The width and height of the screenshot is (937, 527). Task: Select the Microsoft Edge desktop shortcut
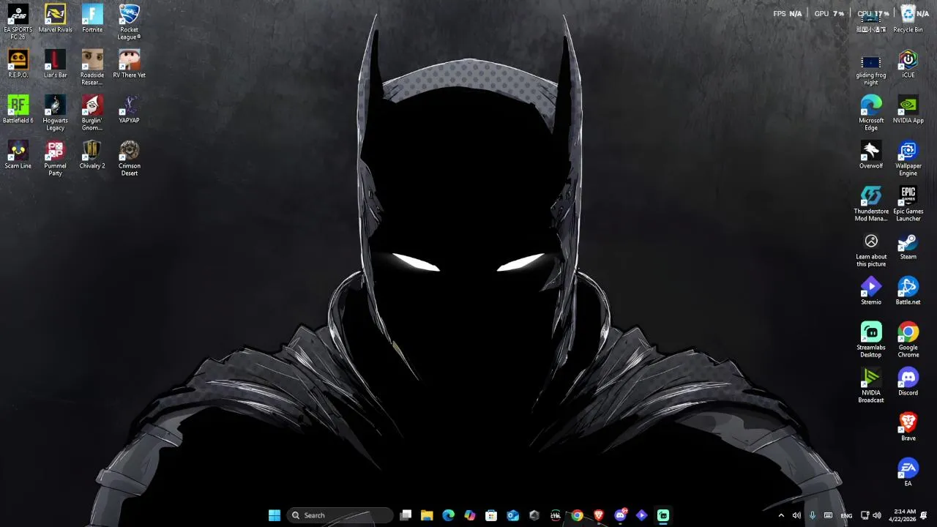pyautogui.click(x=871, y=113)
